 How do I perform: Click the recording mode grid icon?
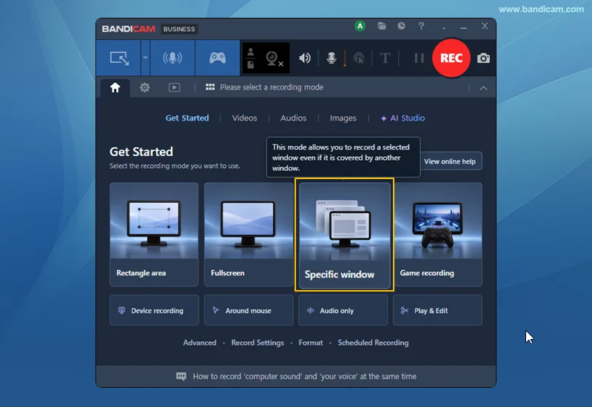click(210, 87)
